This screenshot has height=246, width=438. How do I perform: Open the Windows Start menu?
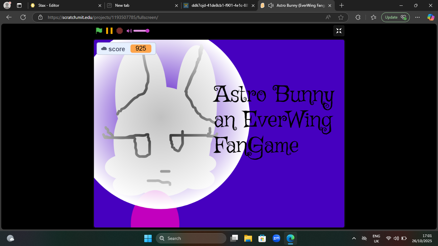148,238
